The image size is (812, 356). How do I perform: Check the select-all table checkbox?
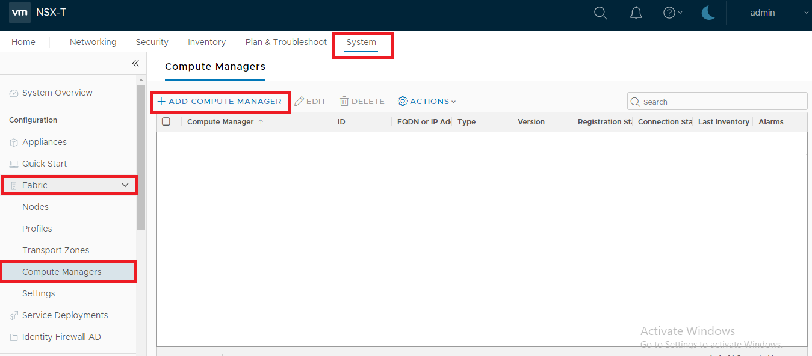pos(166,121)
